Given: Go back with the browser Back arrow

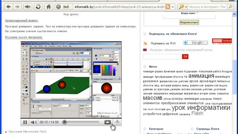Looking at the screenshot, I should click(8, 7).
